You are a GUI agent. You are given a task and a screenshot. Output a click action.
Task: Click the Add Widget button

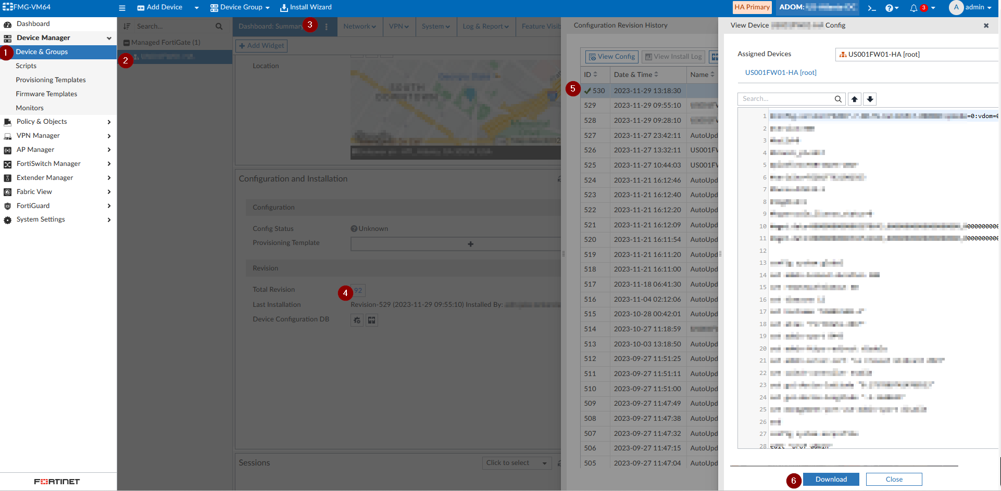(x=261, y=46)
